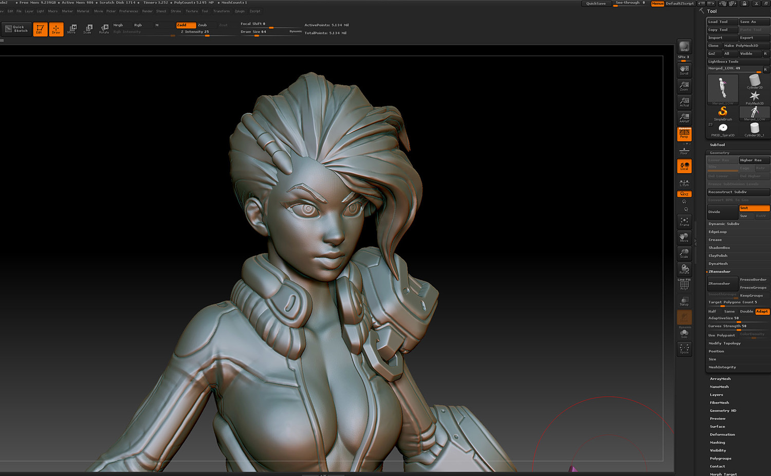Expand the Masking palette

[x=718, y=443]
